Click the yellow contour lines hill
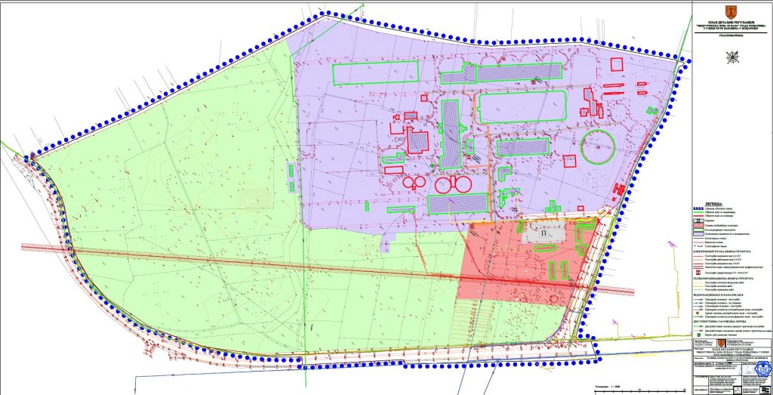 click(x=249, y=198)
